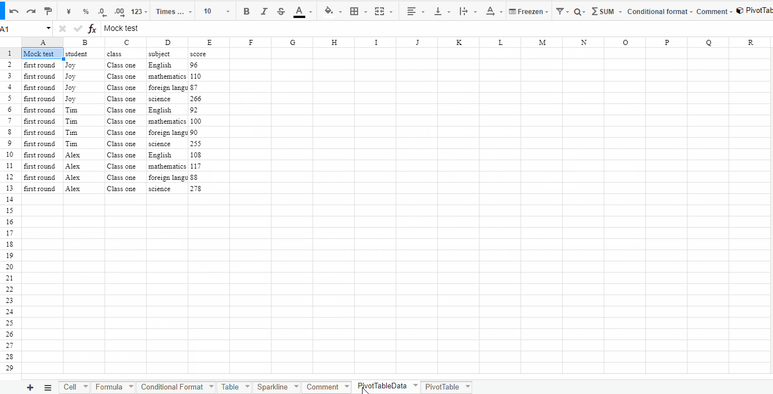
Task: Select row 13 header
Action: point(10,188)
